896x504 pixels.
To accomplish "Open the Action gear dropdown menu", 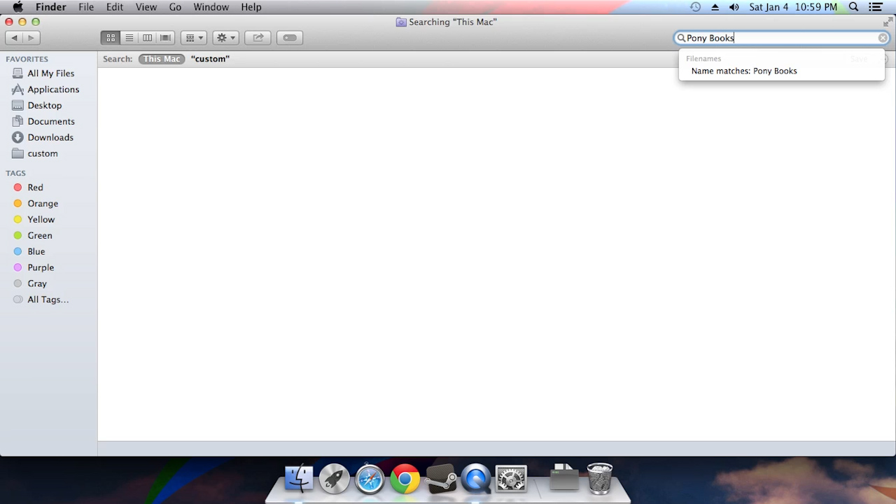I will [225, 38].
